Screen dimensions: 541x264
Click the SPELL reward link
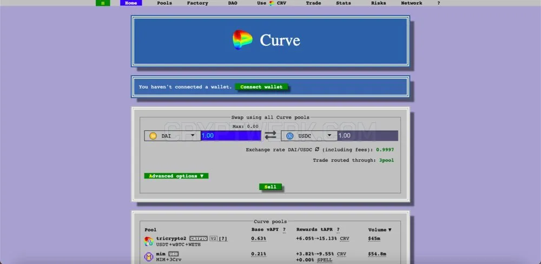point(324,260)
